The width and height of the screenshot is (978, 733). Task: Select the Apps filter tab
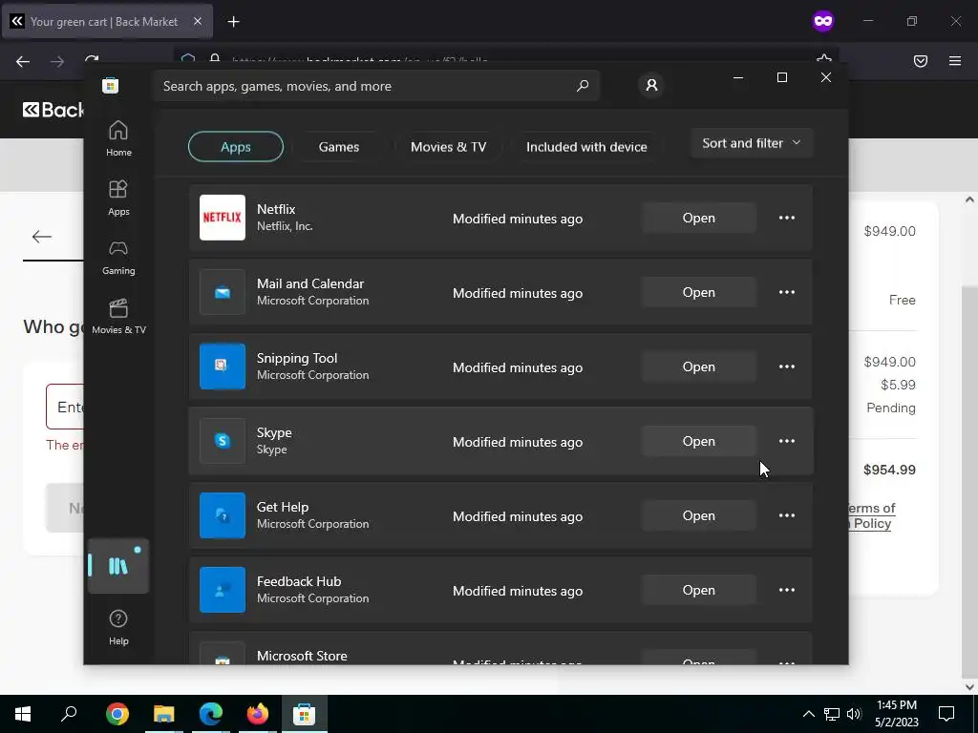click(236, 146)
